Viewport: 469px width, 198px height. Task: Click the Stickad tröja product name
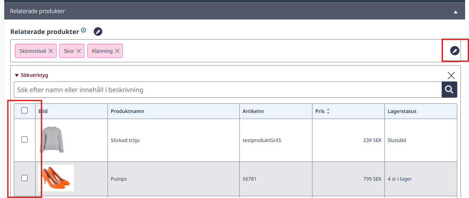coord(125,140)
